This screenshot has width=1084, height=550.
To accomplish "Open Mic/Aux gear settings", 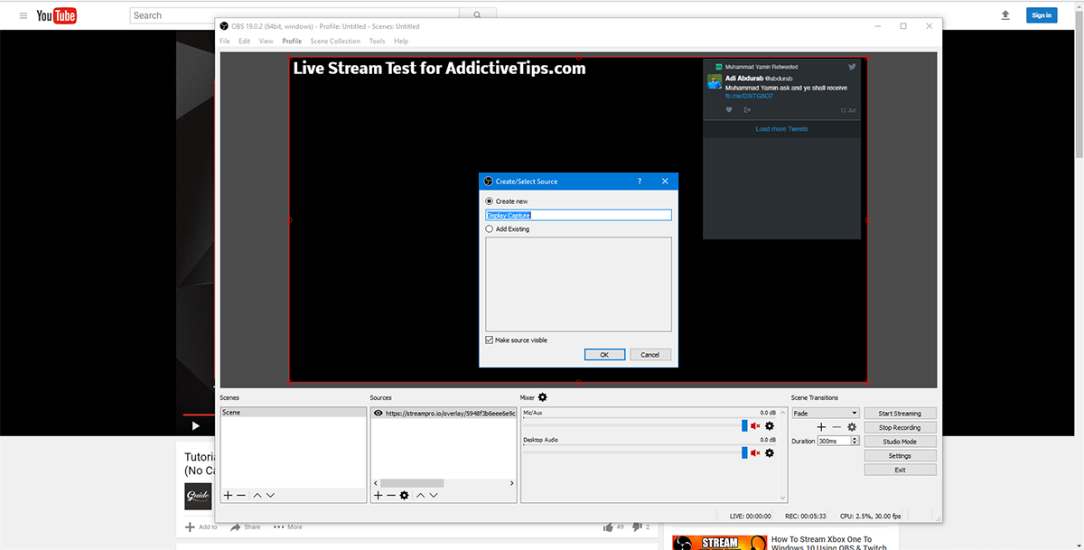I will (770, 425).
